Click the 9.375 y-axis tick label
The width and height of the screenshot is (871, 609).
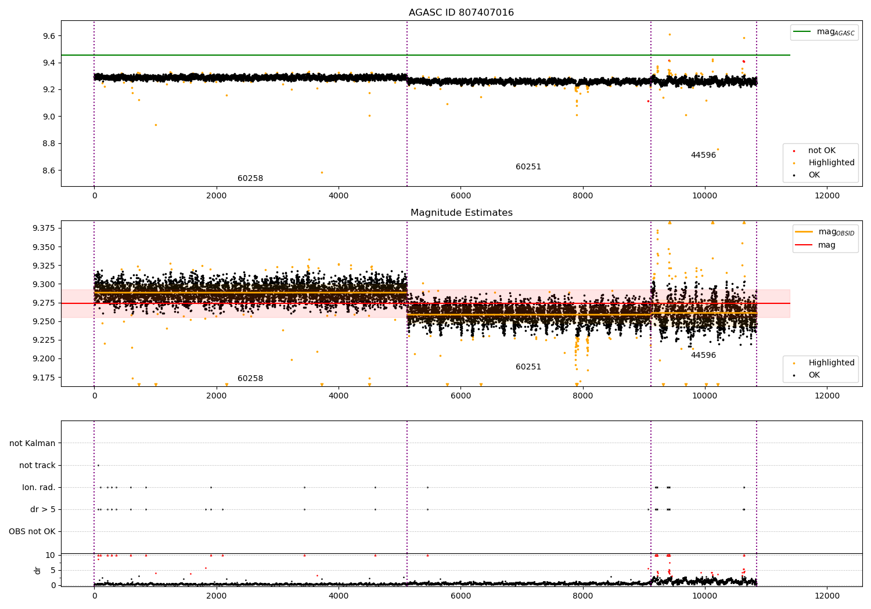click(44, 229)
